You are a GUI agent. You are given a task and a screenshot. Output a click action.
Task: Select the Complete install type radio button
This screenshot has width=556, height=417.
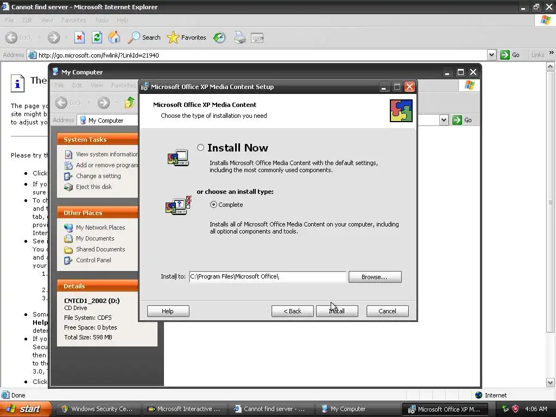pyautogui.click(x=213, y=205)
